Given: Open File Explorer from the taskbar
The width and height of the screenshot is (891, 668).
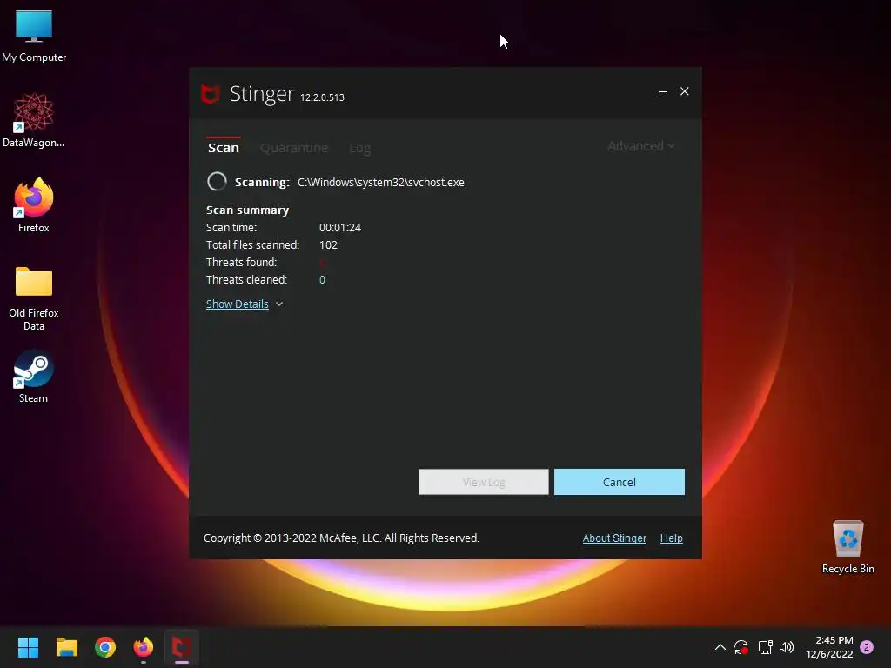Looking at the screenshot, I should click(x=66, y=647).
